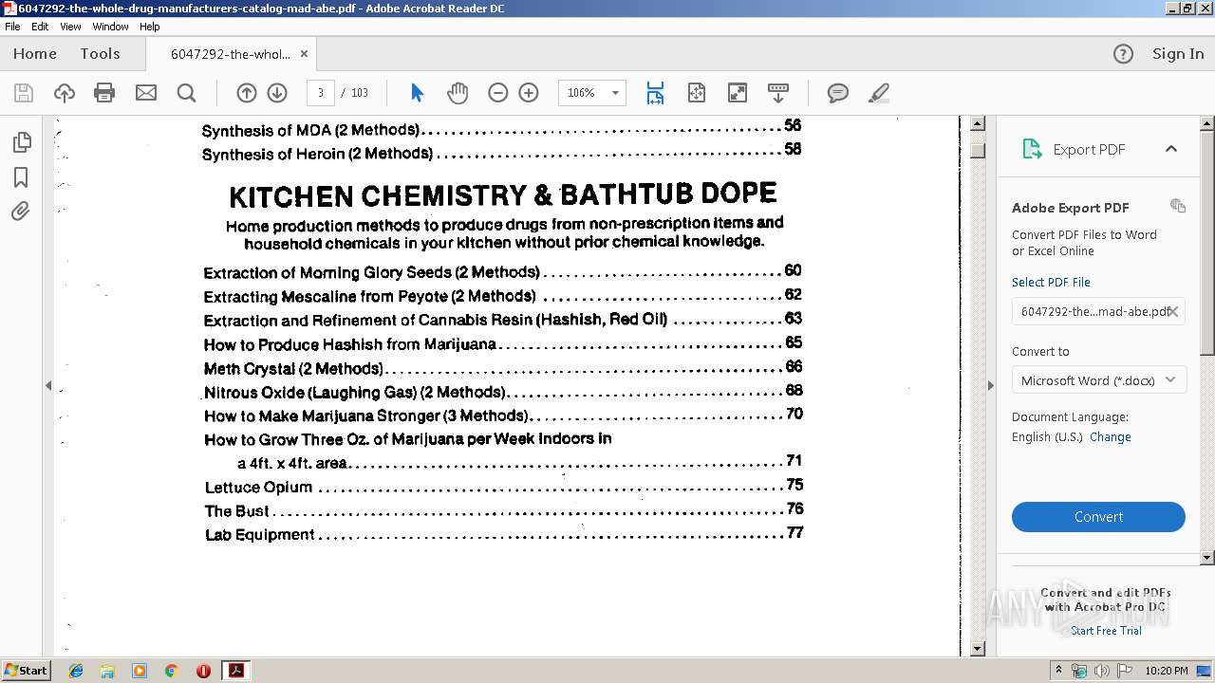
Task: Open the View menu
Action: 70,27
